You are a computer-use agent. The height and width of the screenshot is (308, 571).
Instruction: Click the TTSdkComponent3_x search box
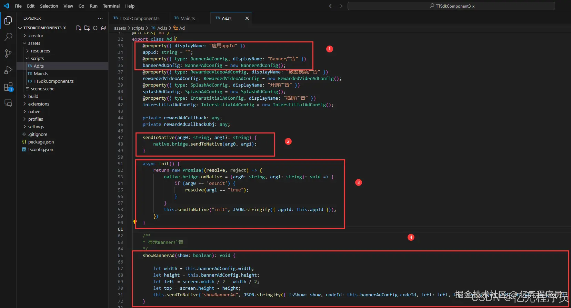(x=451, y=6)
